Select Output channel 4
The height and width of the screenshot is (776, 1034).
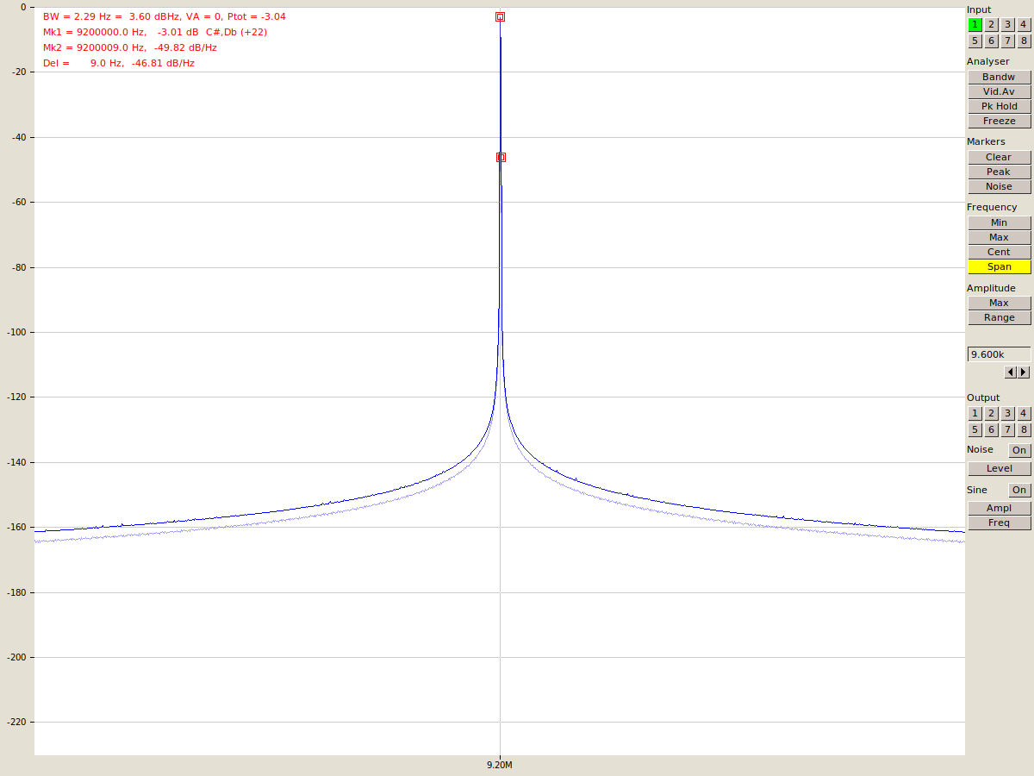click(1024, 413)
